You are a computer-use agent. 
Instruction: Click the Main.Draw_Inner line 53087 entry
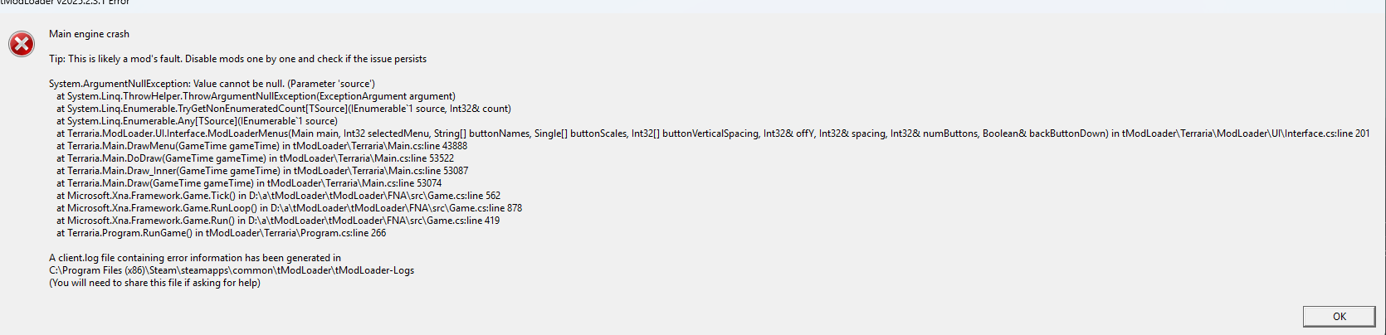click(262, 171)
